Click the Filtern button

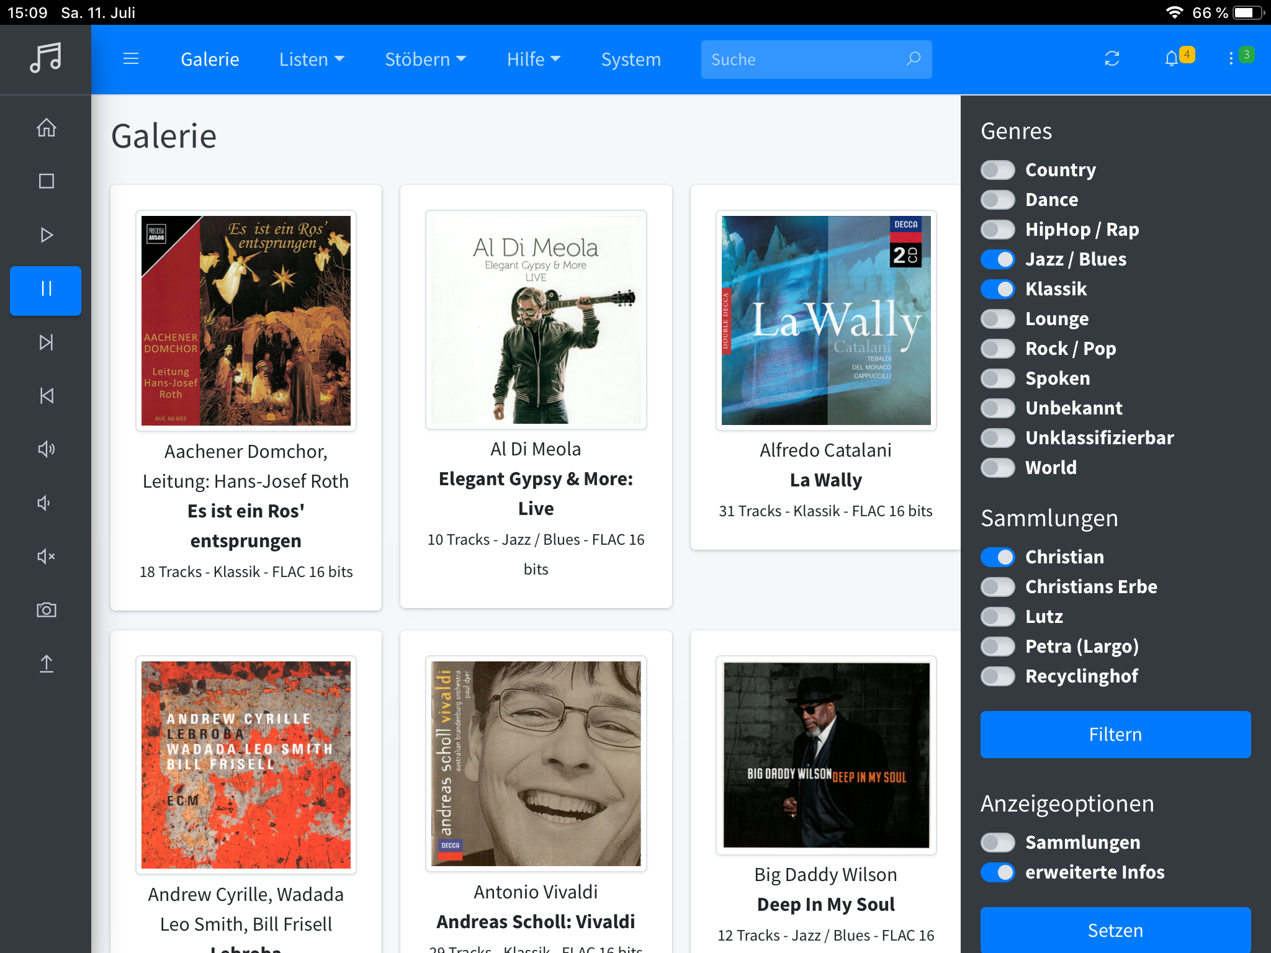(x=1115, y=735)
